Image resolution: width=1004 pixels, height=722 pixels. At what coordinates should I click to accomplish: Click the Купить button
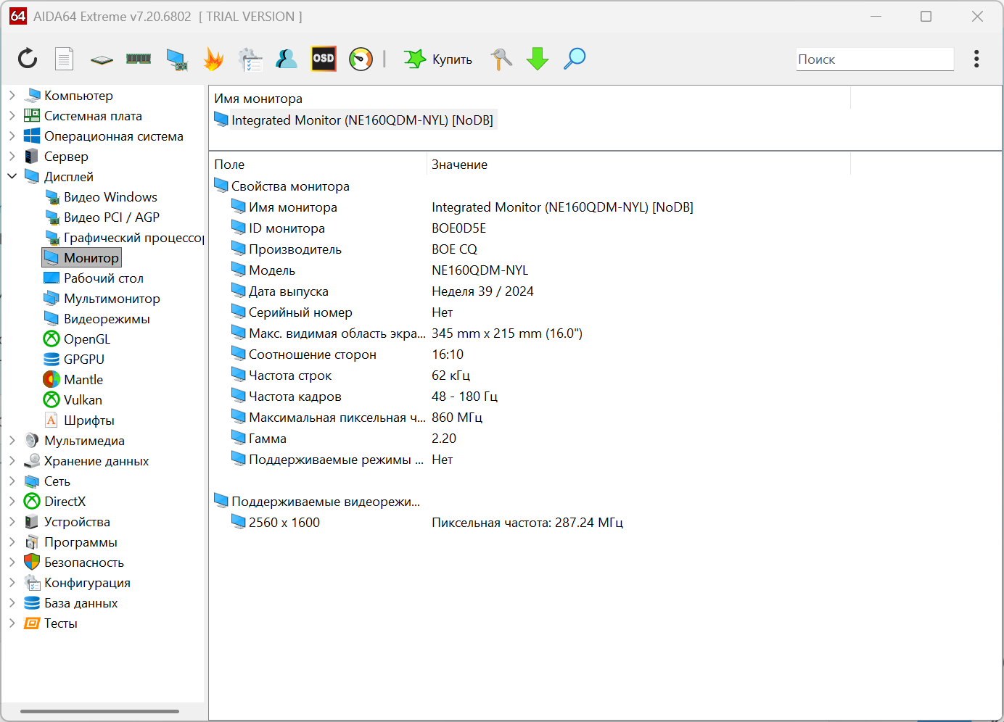click(438, 59)
